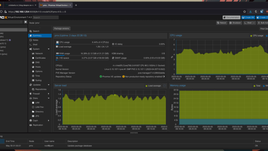Click the Repositories icon

pos(33,89)
